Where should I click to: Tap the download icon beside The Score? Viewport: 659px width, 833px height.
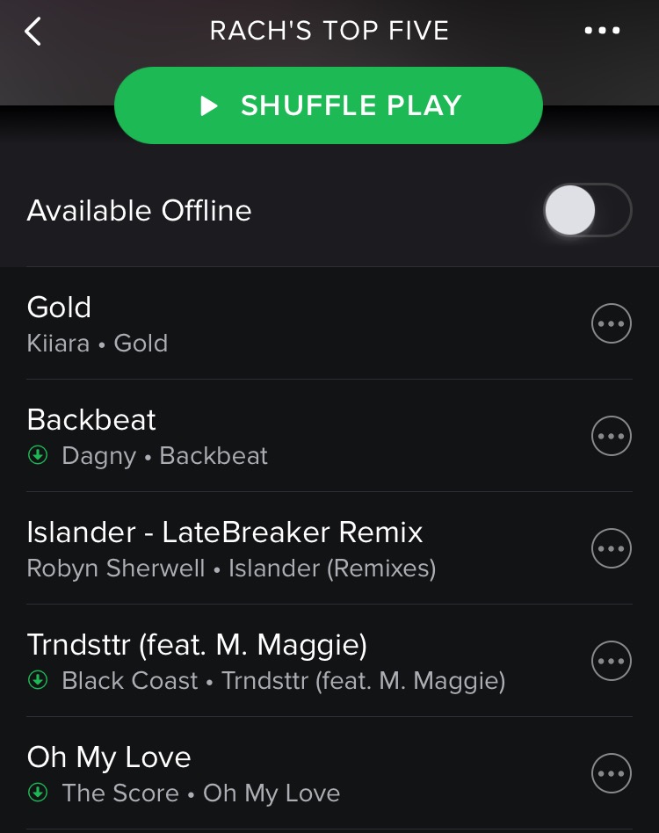coord(38,793)
